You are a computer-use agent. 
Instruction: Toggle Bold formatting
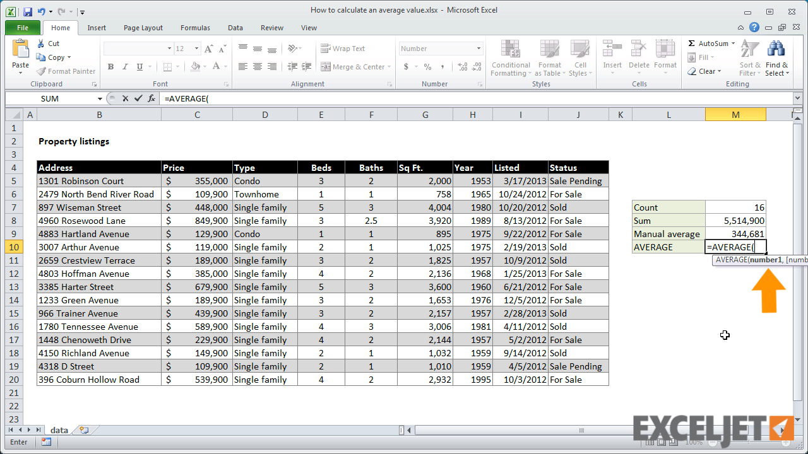pos(110,67)
